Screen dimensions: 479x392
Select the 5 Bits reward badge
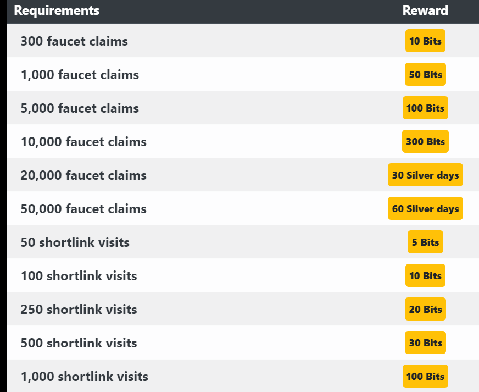tap(425, 242)
